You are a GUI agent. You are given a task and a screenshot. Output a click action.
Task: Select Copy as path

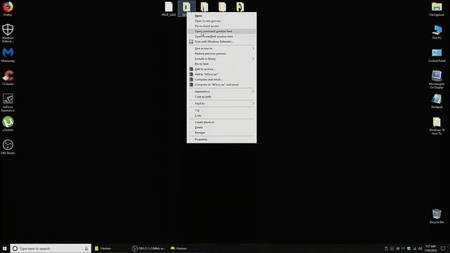click(221, 97)
